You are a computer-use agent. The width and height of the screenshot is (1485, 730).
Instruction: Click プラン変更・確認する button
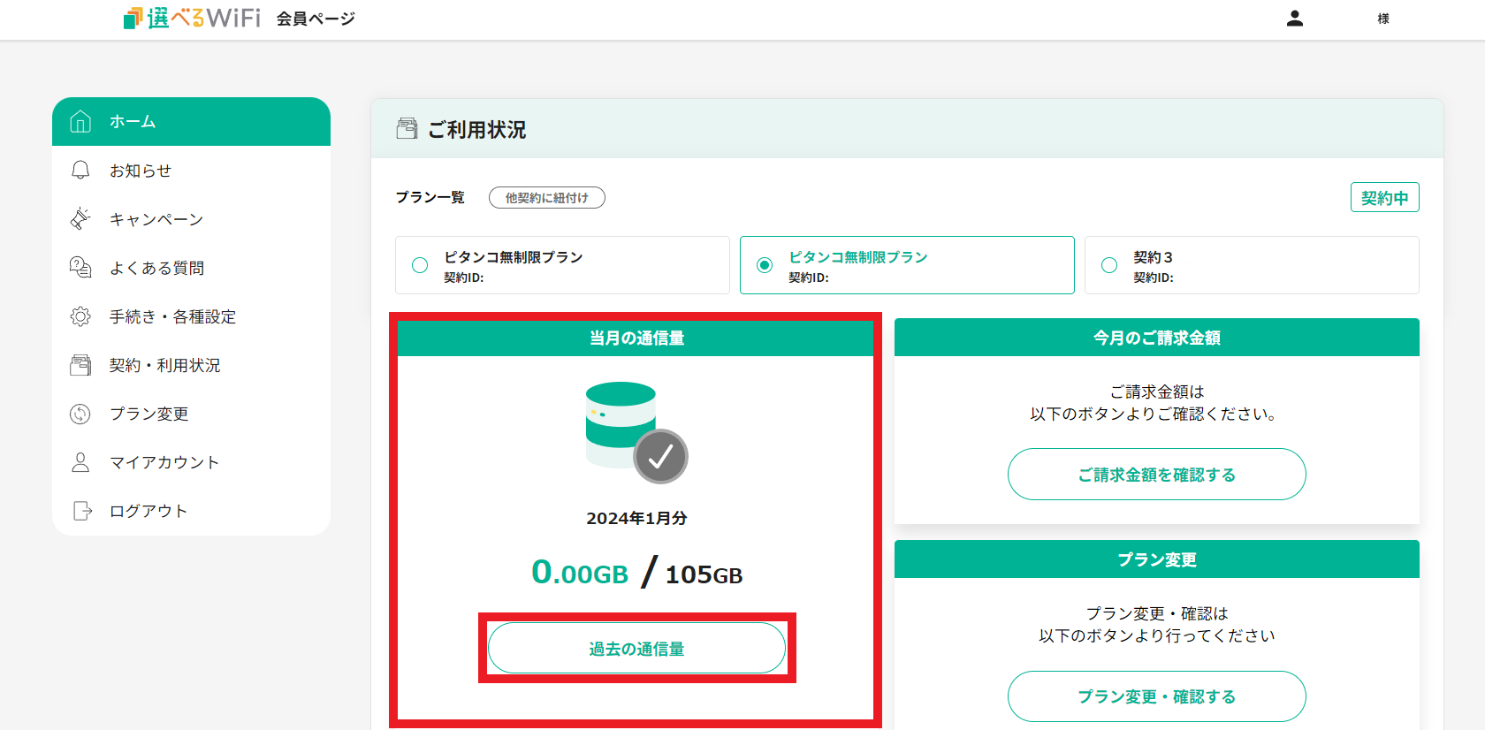tap(1157, 696)
